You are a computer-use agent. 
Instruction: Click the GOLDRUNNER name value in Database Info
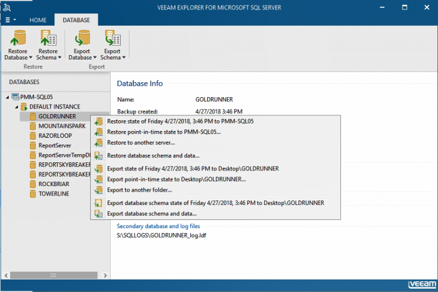(x=214, y=100)
